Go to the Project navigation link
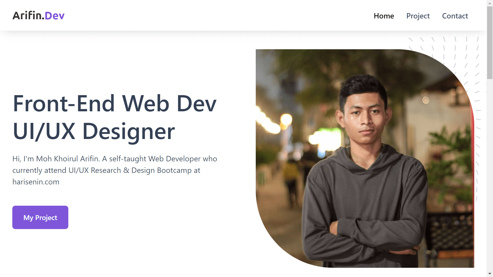 coord(418,16)
